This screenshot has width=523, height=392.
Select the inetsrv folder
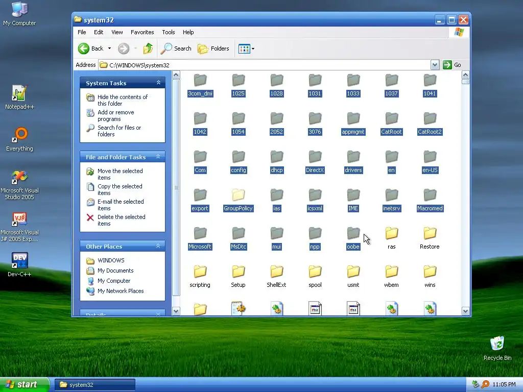(391, 201)
